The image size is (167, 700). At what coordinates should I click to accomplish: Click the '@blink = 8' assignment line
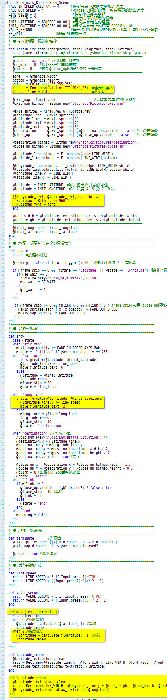click(26, 472)
